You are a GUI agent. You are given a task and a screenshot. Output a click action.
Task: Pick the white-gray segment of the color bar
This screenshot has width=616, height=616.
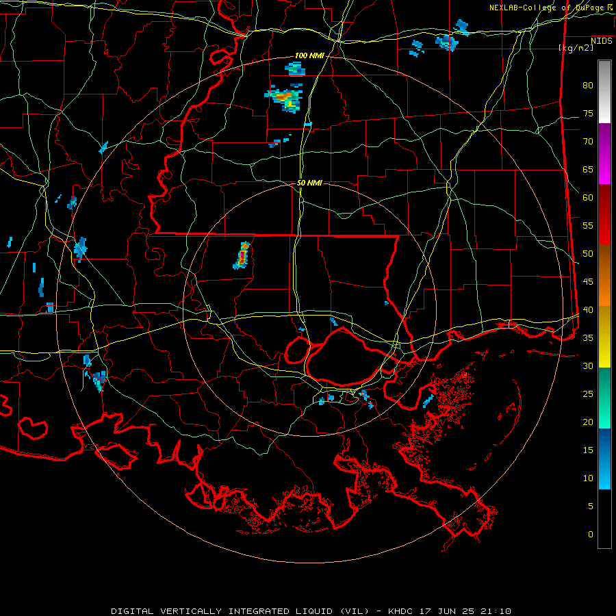point(604,92)
